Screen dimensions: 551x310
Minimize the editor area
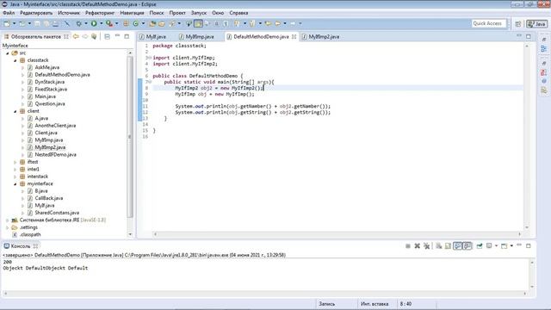pyautogui.click(x=519, y=36)
